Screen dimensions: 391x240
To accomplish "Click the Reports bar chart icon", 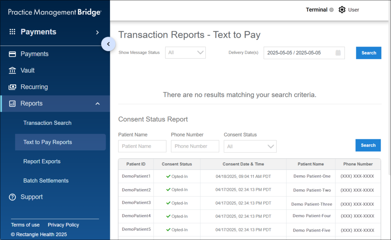I will point(12,103).
